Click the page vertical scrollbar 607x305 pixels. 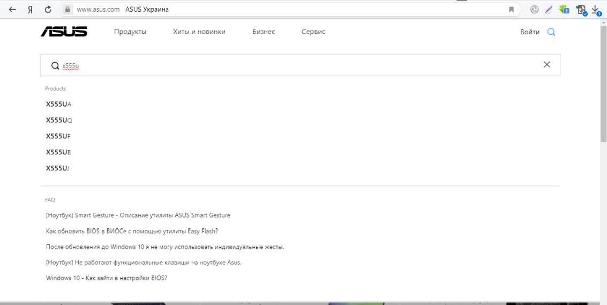[603, 161]
